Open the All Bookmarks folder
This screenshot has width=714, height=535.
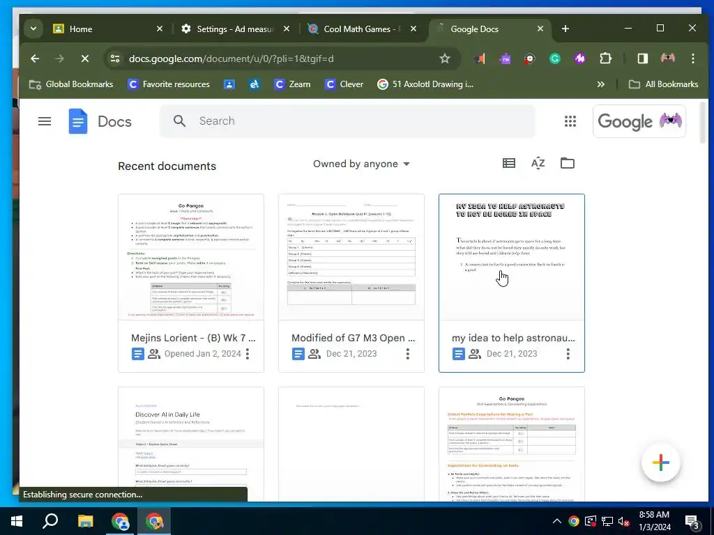[x=663, y=84]
